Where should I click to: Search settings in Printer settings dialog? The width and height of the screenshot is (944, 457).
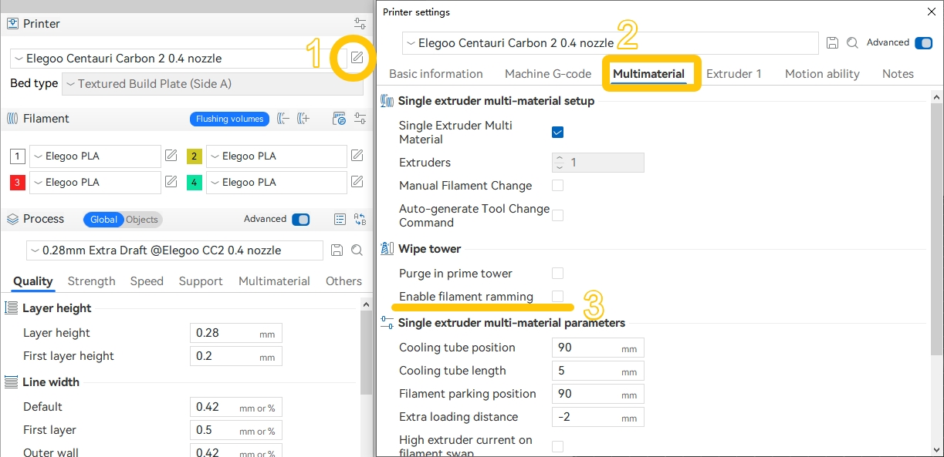(x=852, y=43)
